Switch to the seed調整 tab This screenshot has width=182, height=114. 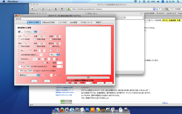(x=73, y=22)
